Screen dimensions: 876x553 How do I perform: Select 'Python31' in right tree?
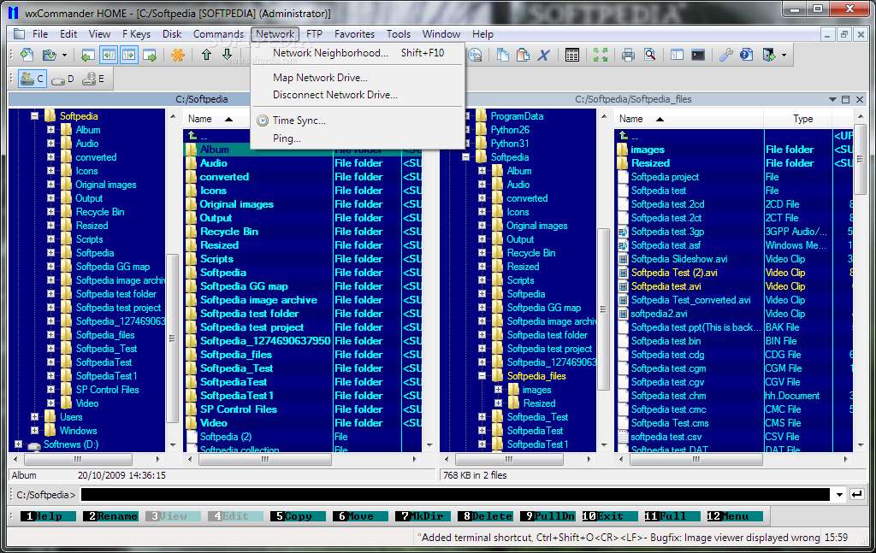(510, 144)
